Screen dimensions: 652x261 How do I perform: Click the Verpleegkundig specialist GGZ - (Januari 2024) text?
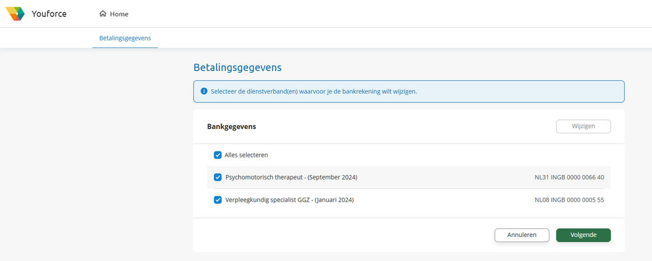289,200
